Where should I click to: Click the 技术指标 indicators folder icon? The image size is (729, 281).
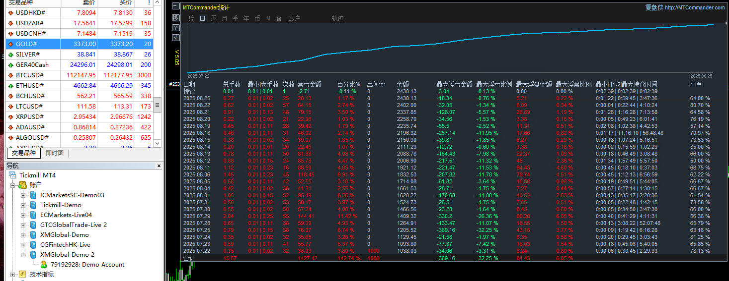pyautogui.click(x=22, y=274)
